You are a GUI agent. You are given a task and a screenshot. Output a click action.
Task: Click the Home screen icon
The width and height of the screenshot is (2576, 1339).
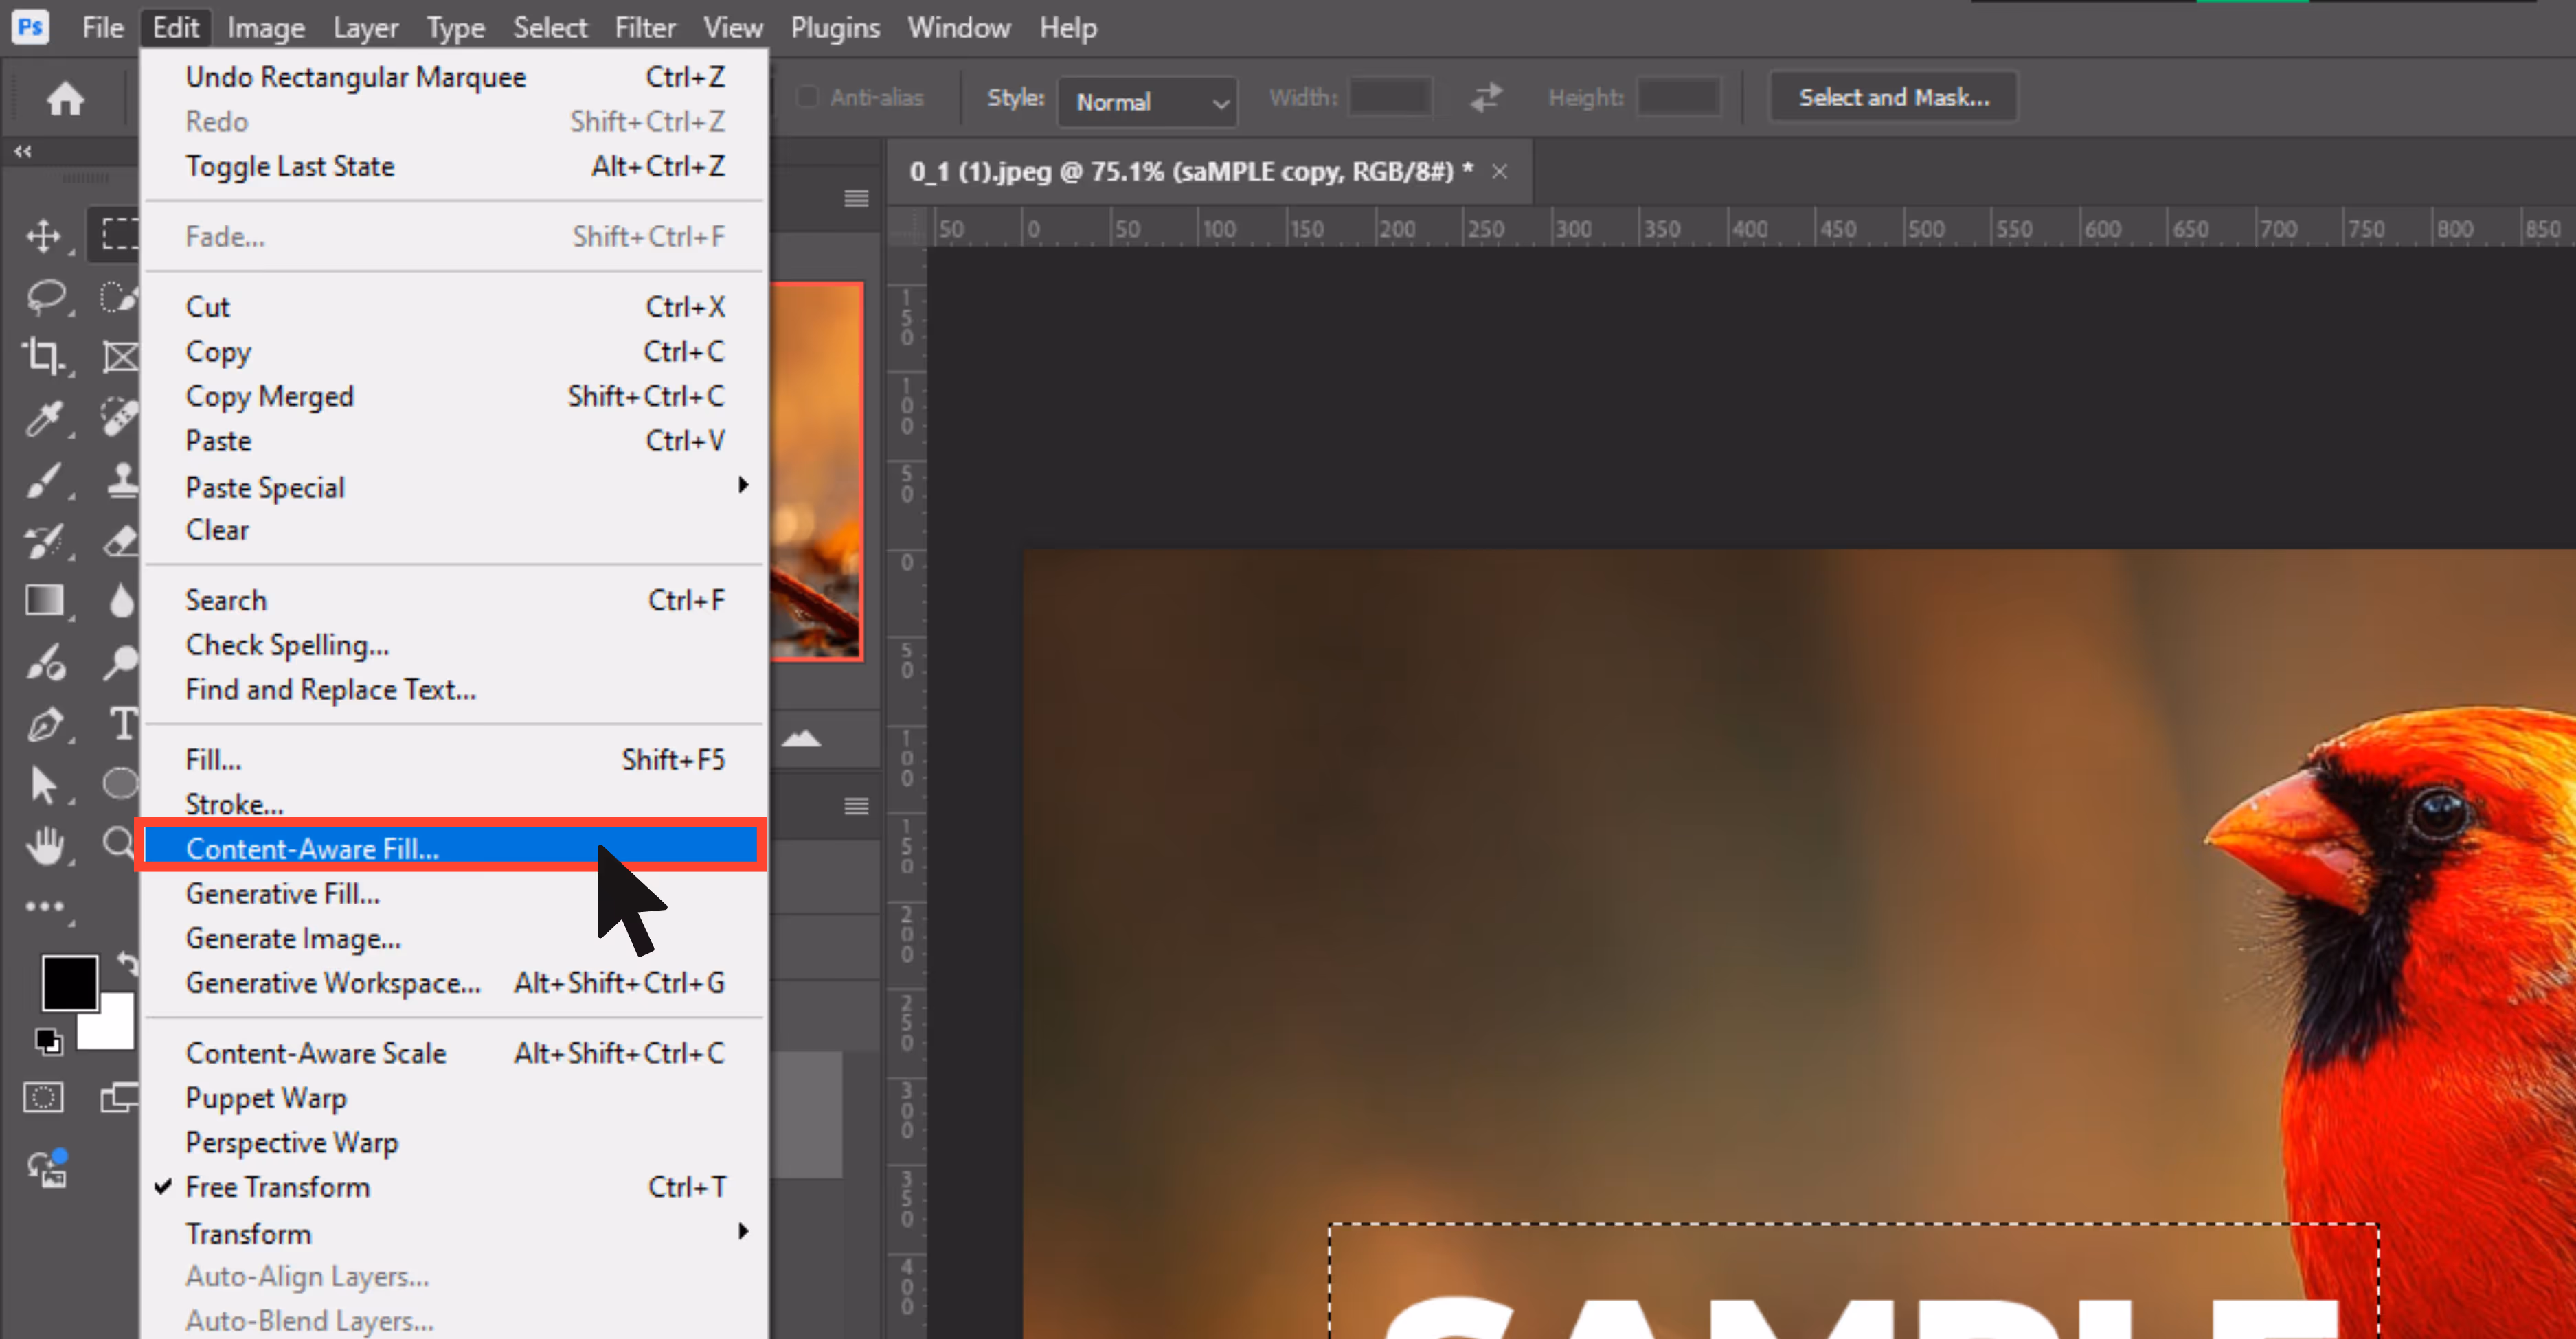[66, 98]
